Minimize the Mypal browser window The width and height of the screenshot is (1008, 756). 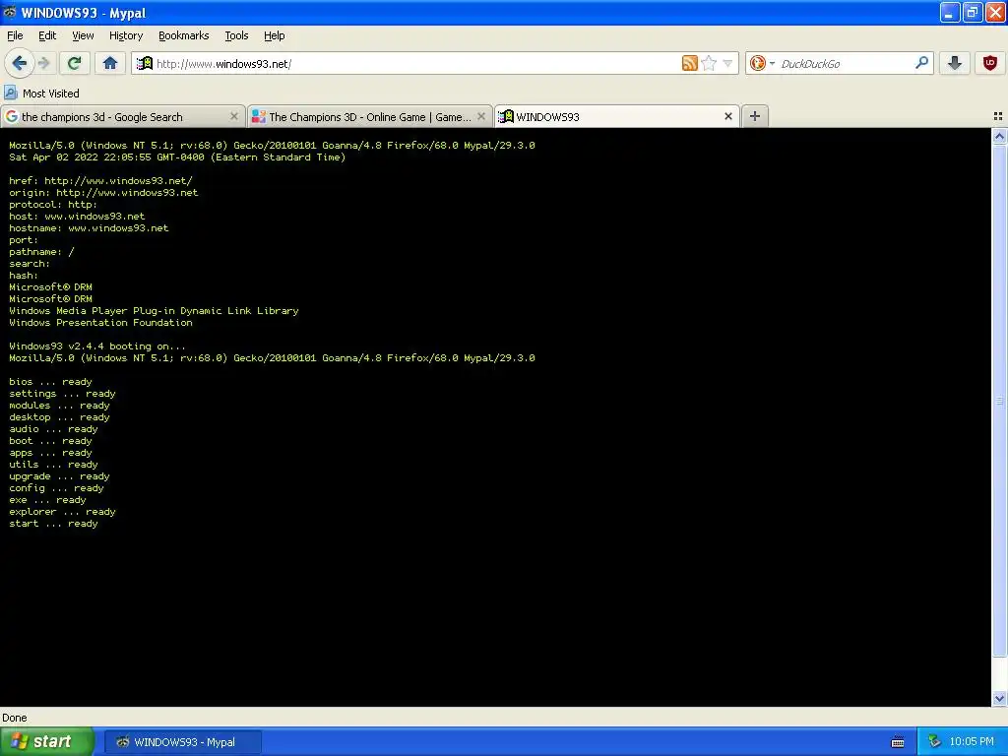point(950,12)
